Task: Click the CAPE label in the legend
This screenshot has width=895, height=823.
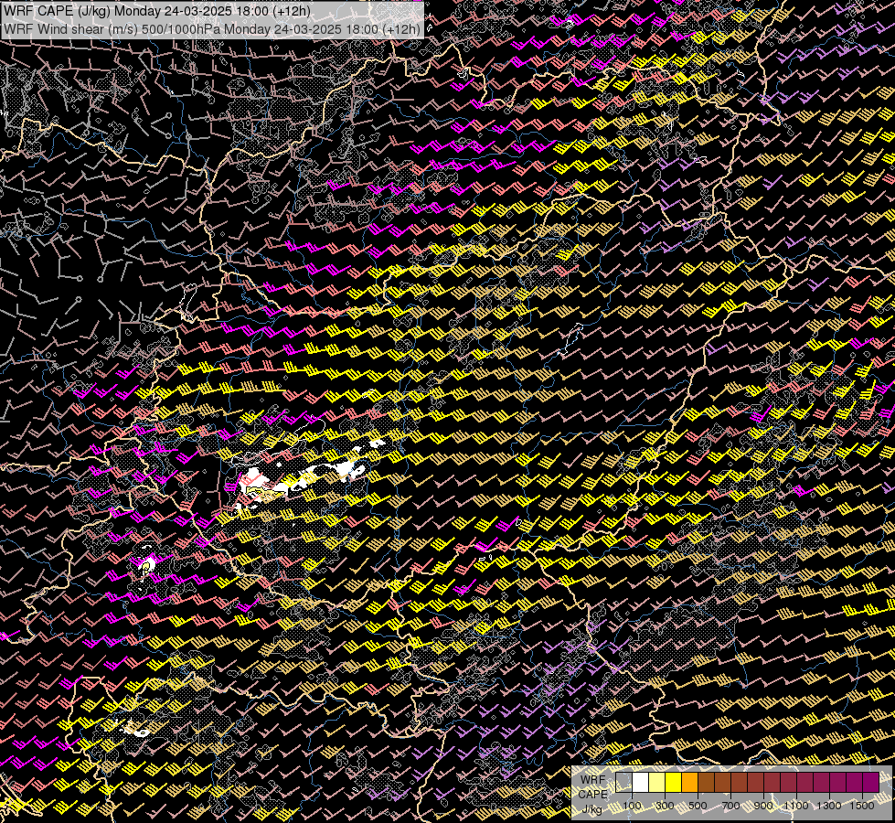Action: tap(592, 795)
